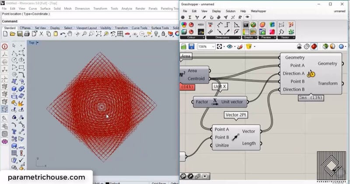350x184 pixels.
Task: Click the yellow bucket icon in canvas toolbar
Action: [x=249, y=46]
